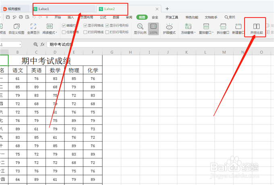Open the 审阅 Review ribbon tab
Image resolution: width=274 pixels, height=185 pixels.
[x=129, y=17]
